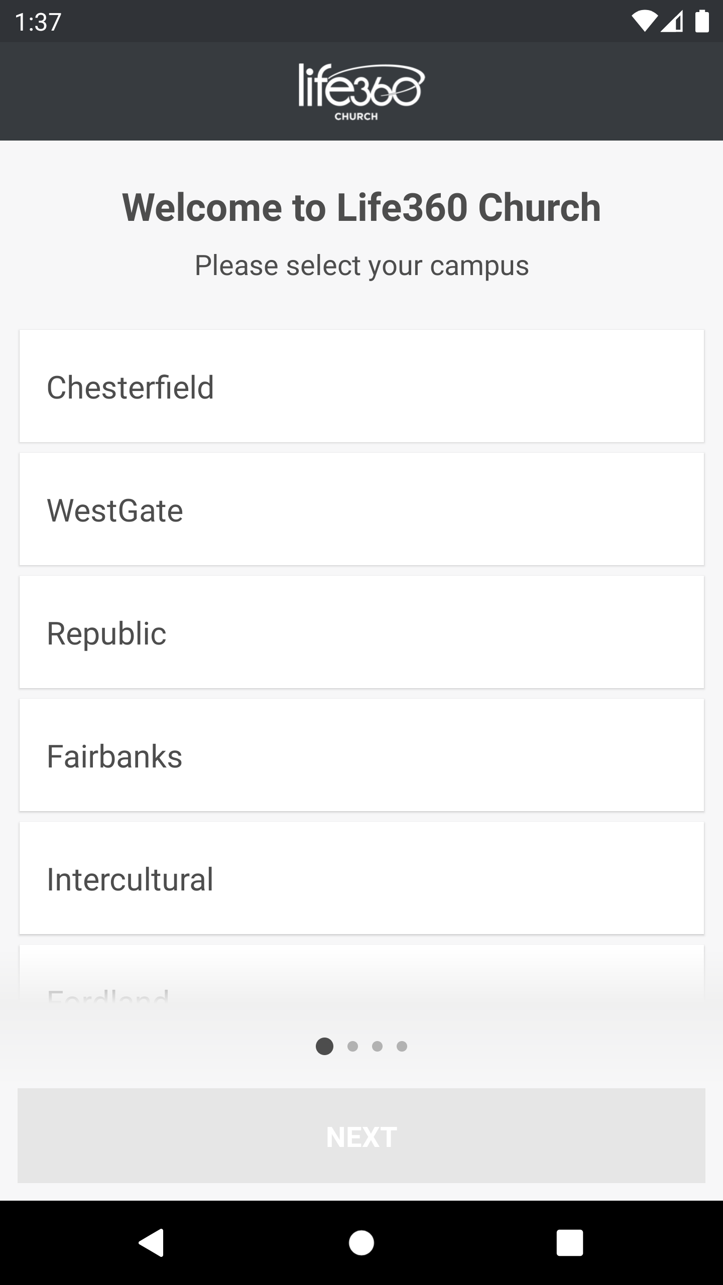
Task: Choose the WestGate campus option
Action: [361, 509]
